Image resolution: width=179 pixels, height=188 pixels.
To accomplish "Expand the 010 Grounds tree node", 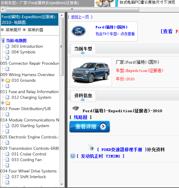I will [2, 80].
